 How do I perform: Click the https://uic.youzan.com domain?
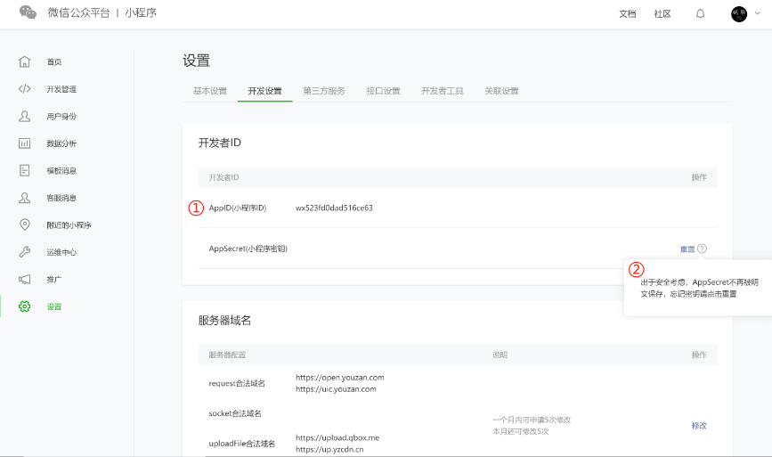pyautogui.click(x=336, y=389)
